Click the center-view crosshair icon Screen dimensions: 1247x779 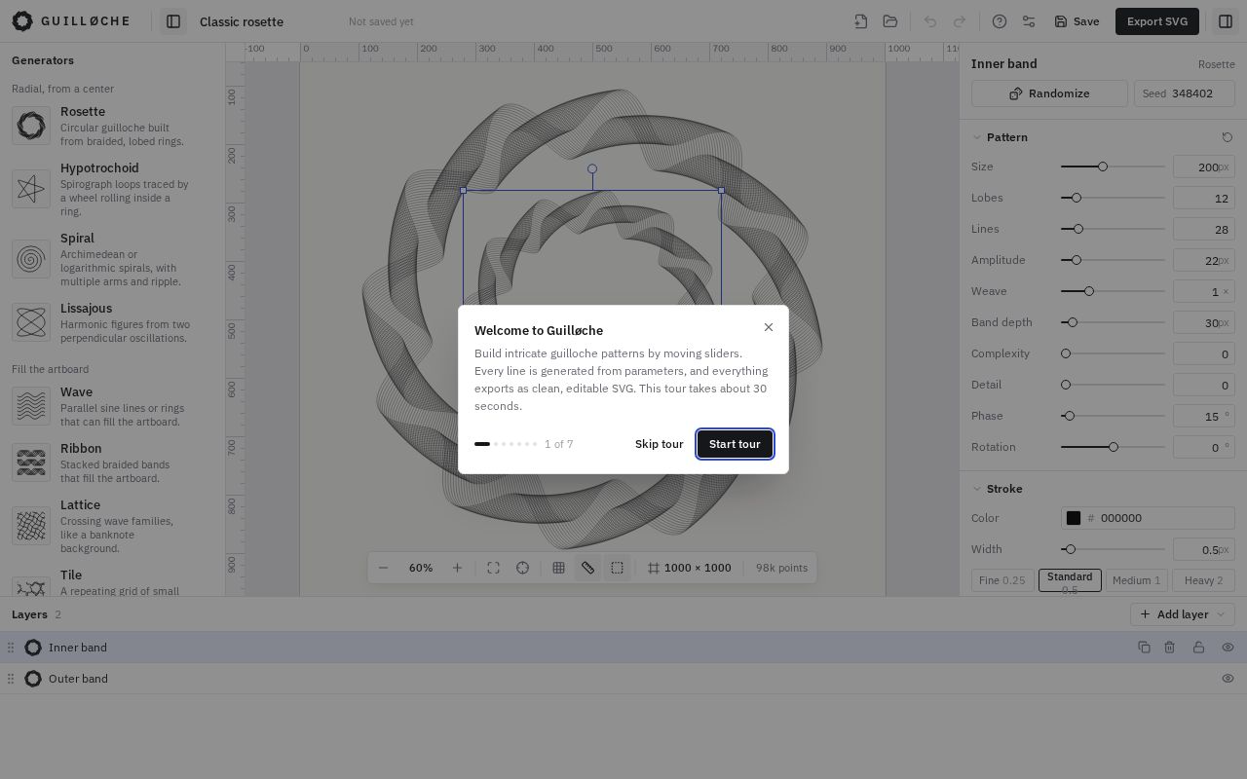[523, 568]
